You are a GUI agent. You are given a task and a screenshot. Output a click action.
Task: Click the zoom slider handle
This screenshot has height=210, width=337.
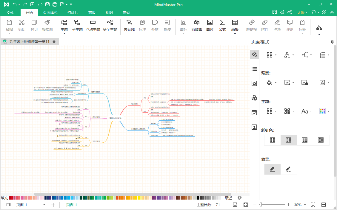coord(261,205)
